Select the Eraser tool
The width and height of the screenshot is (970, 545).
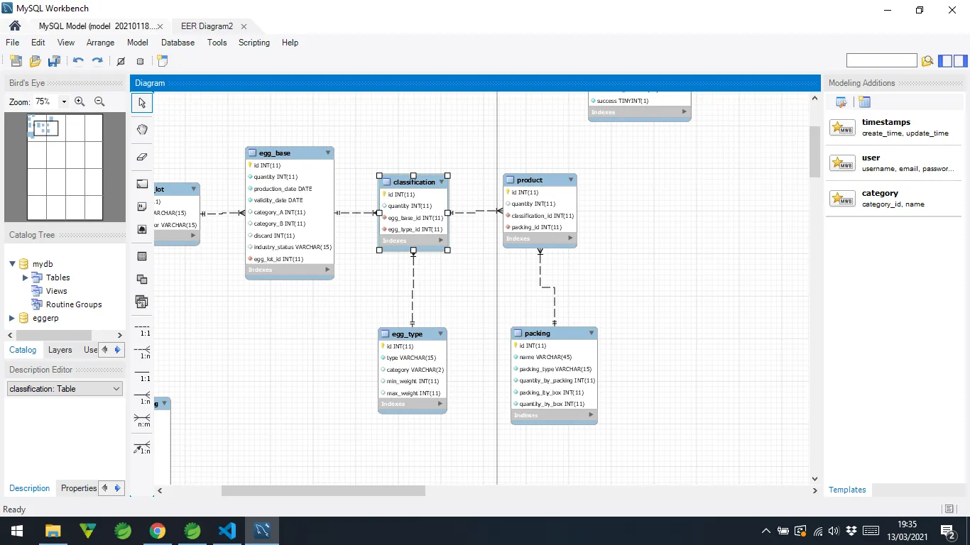point(142,156)
